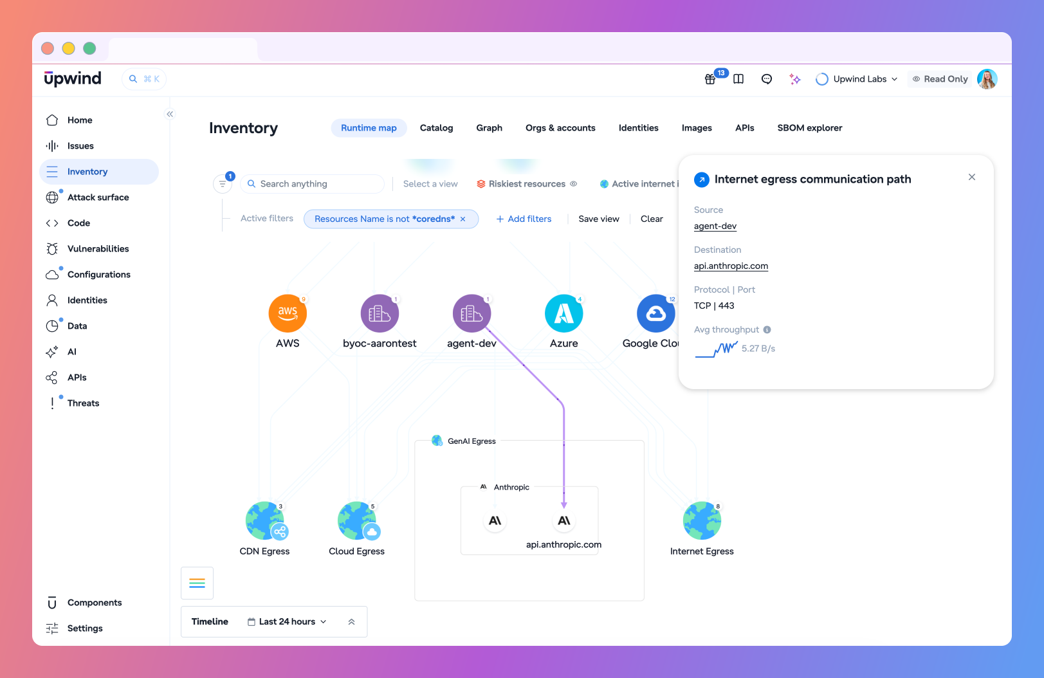Image resolution: width=1044 pixels, height=678 pixels.
Task: Open Code in sidebar
Action: tap(99, 223)
